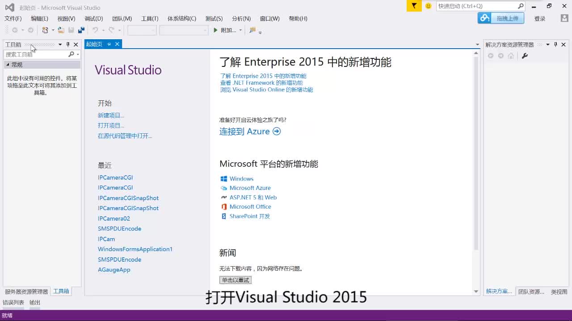The width and height of the screenshot is (572, 321).
Task: Toggle auto-hide pin on 解决方案资源管理器
Action: point(555,45)
